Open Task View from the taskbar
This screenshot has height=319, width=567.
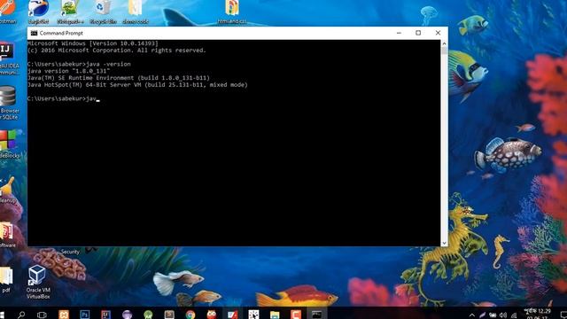point(42,315)
